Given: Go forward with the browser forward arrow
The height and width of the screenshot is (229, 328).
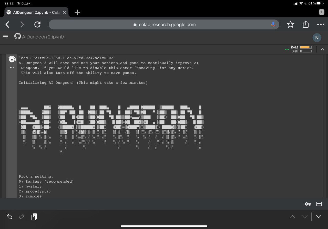Looking at the screenshot, I should point(22,25).
